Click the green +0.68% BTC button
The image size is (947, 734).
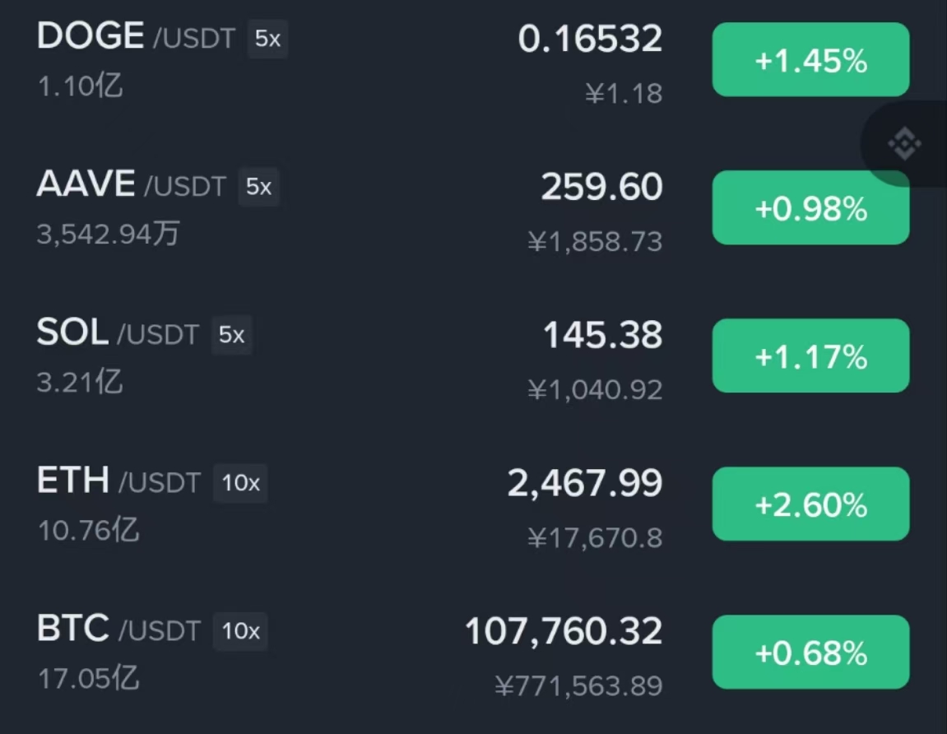pos(810,652)
